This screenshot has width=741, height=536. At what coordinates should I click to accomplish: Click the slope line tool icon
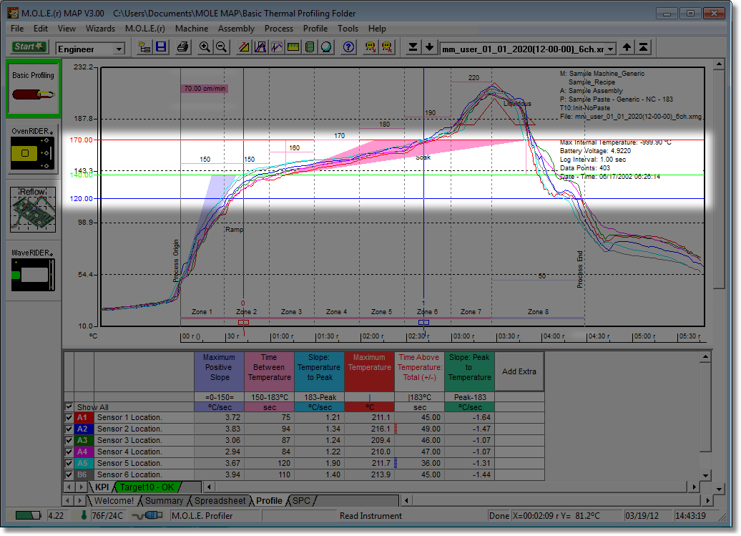point(244,47)
